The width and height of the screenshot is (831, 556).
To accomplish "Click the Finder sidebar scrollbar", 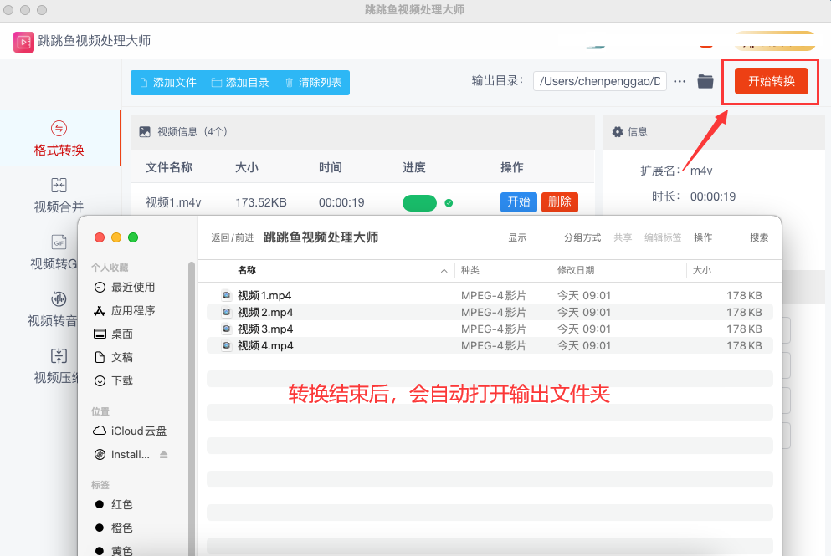I will [x=192, y=408].
